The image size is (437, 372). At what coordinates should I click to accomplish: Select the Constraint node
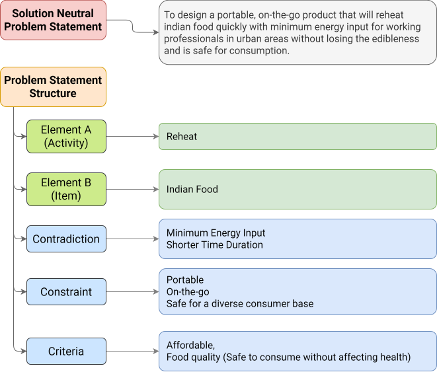coord(66,292)
